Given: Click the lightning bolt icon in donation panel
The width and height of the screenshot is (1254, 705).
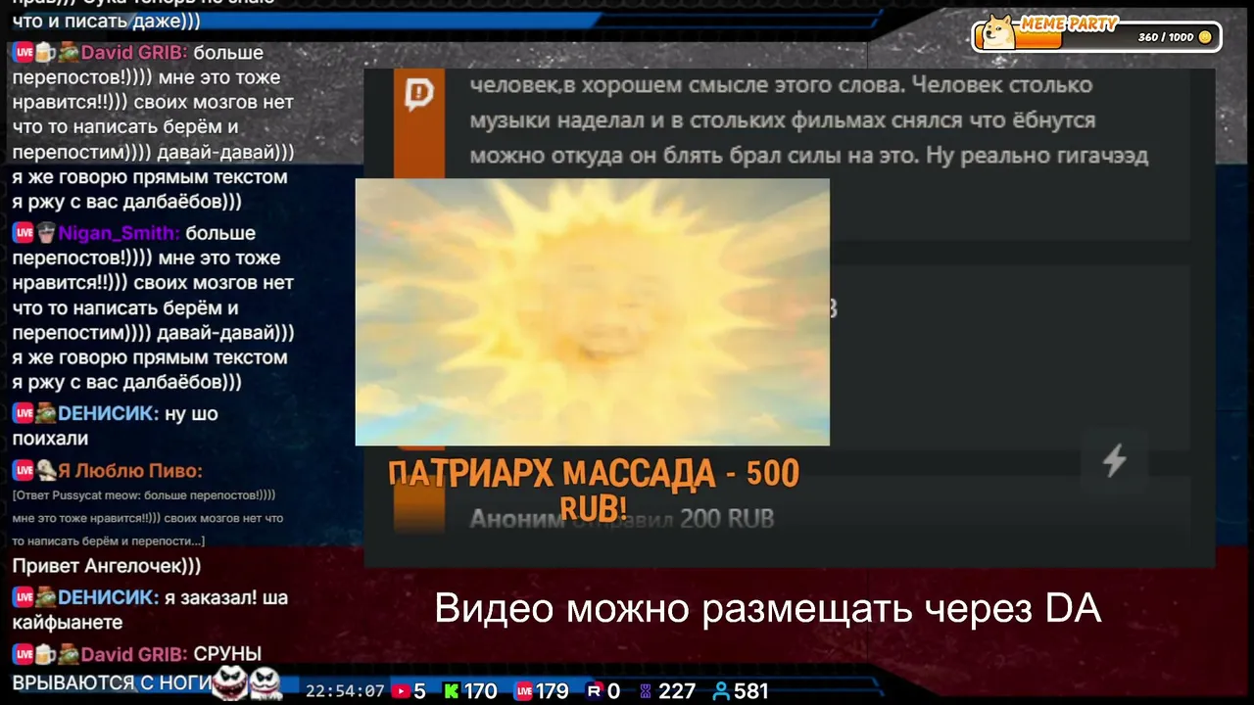Looking at the screenshot, I should (1114, 460).
